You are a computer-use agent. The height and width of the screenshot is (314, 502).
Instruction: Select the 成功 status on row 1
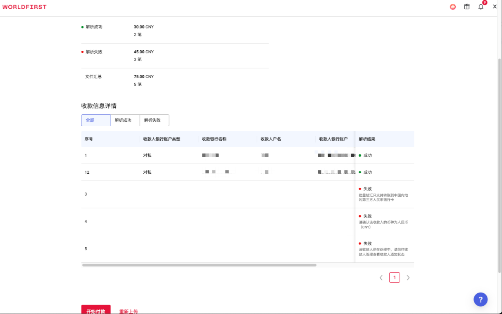coord(367,156)
